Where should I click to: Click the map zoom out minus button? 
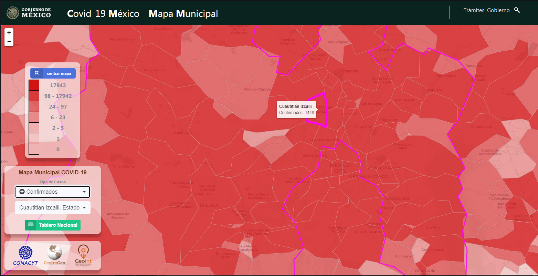[9, 42]
